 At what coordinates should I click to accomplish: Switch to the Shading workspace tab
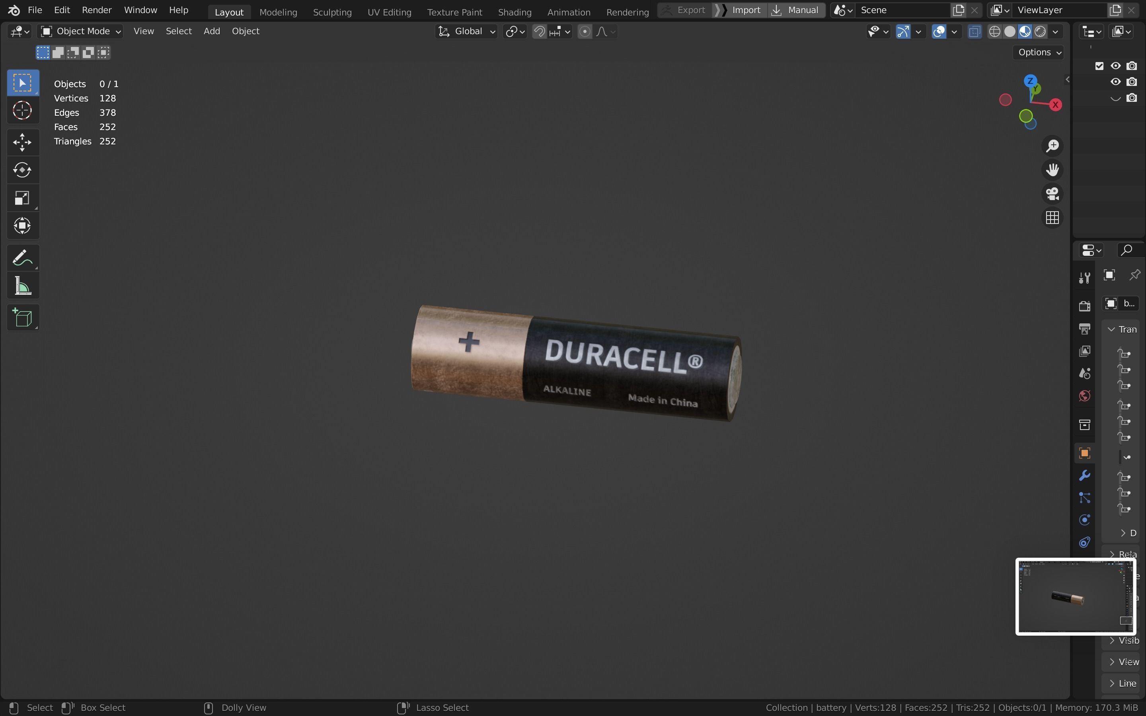(514, 12)
